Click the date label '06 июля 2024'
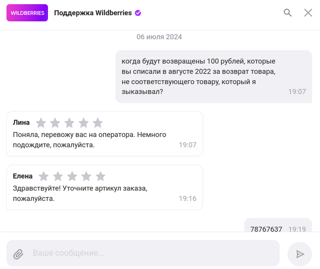 coord(159,37)
